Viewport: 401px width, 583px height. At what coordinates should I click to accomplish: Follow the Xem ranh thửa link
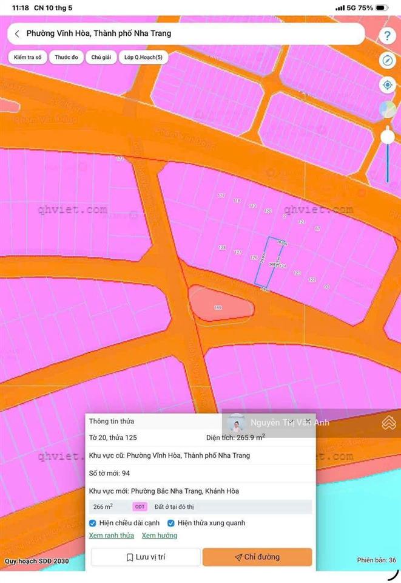[x=112, y=536]
